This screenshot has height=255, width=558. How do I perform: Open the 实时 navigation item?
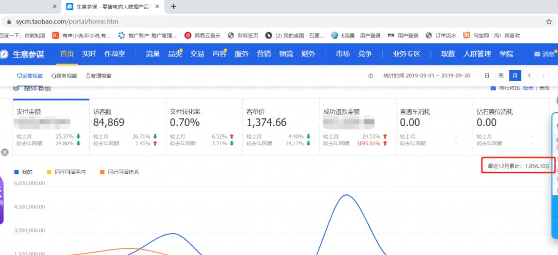89,54
